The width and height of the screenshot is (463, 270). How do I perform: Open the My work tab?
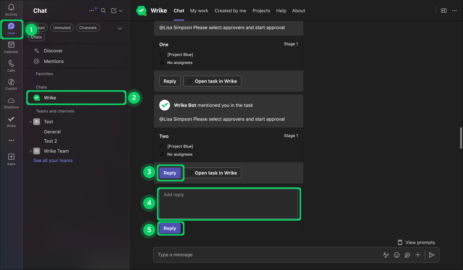(199, 11)
